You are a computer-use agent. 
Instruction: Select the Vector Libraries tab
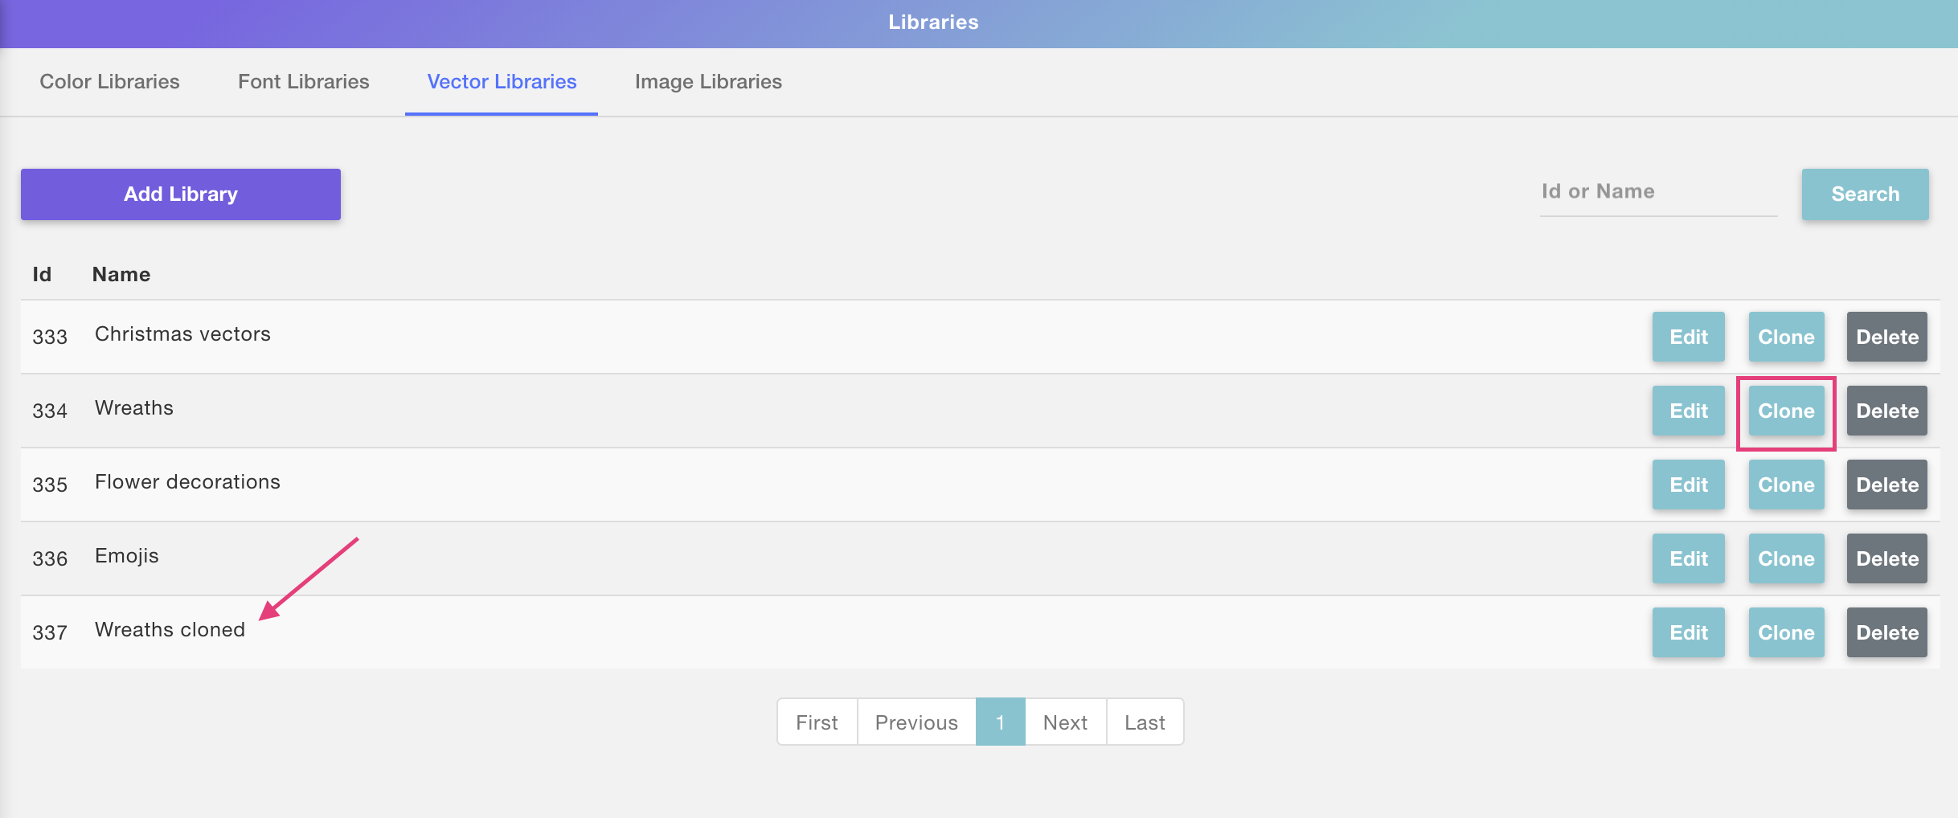(502, 82)
